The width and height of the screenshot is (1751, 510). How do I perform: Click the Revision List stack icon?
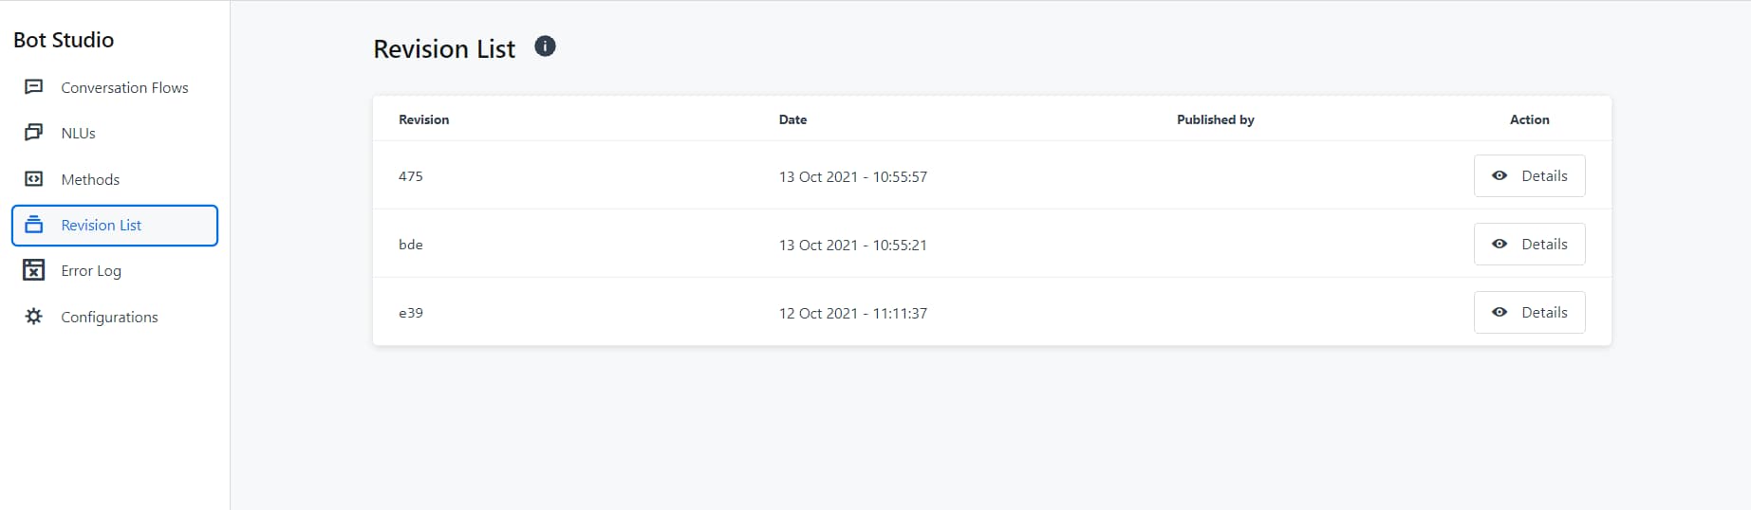click(x=33, y=225)
